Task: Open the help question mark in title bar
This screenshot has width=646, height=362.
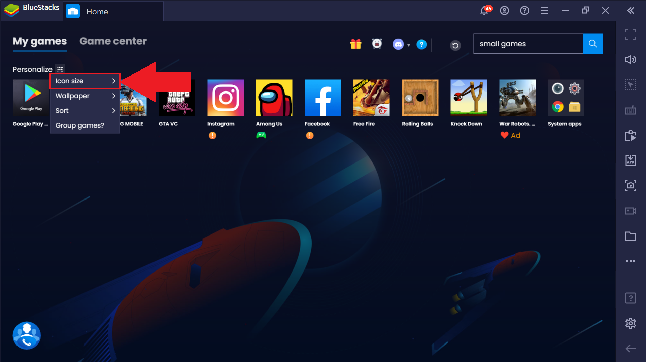Action: (x=524, y=11)
